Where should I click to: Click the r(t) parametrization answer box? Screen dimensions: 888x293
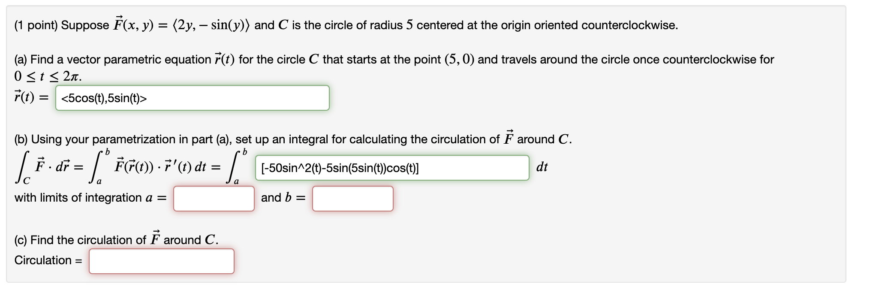[193, 98]
